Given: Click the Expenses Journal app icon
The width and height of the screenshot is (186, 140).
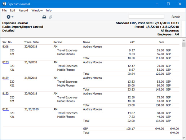Looking at the screenshot, I should pyautogui.click(x=4, y=4).
